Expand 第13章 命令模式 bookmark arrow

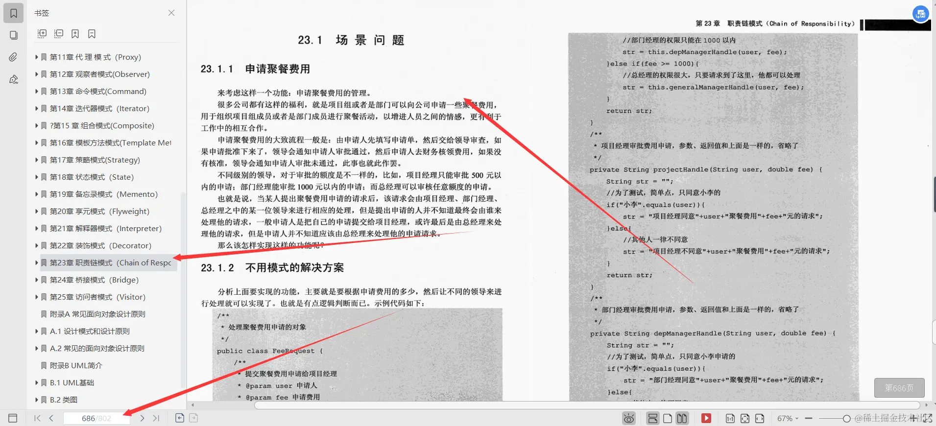[37, 91]
